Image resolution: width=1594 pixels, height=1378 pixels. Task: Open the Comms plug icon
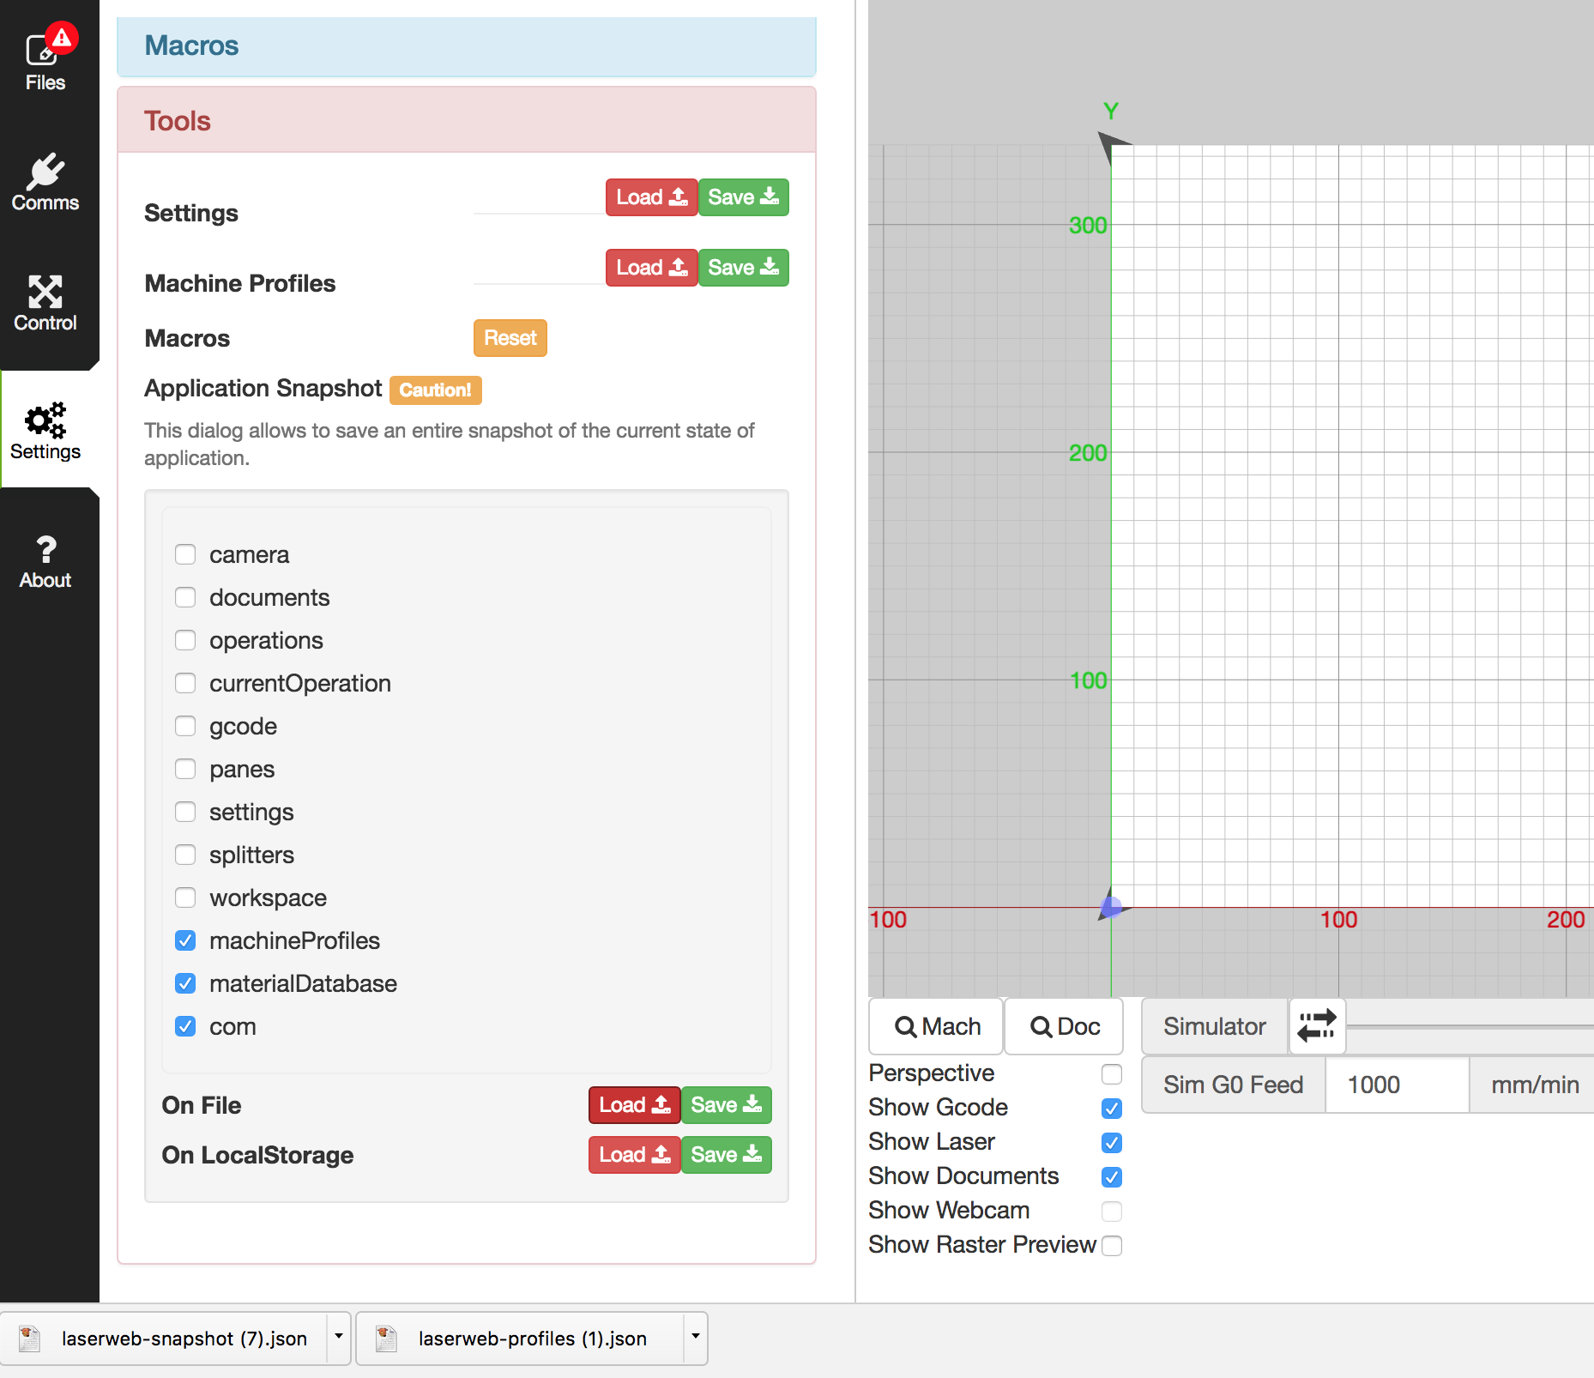(x=45, y=171)
